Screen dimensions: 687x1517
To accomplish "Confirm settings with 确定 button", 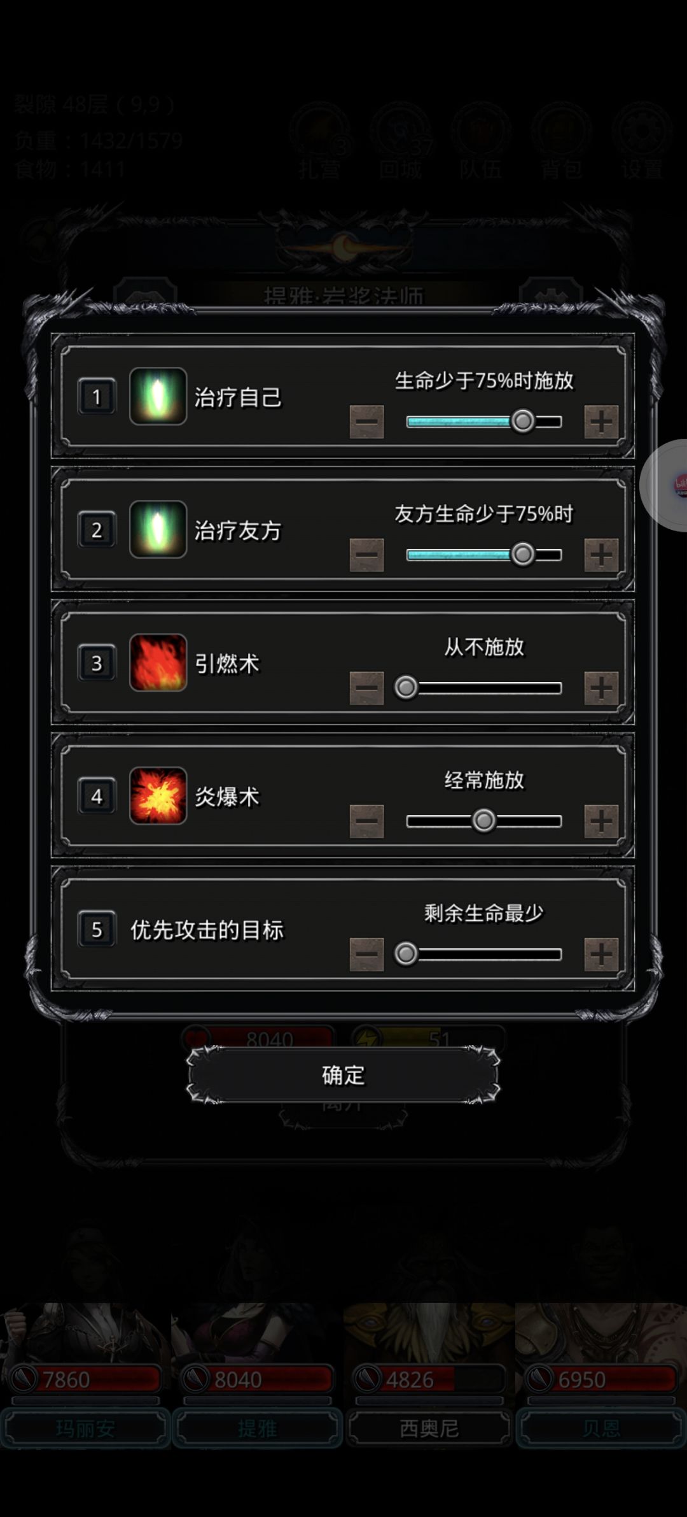I will [343, 1075].
